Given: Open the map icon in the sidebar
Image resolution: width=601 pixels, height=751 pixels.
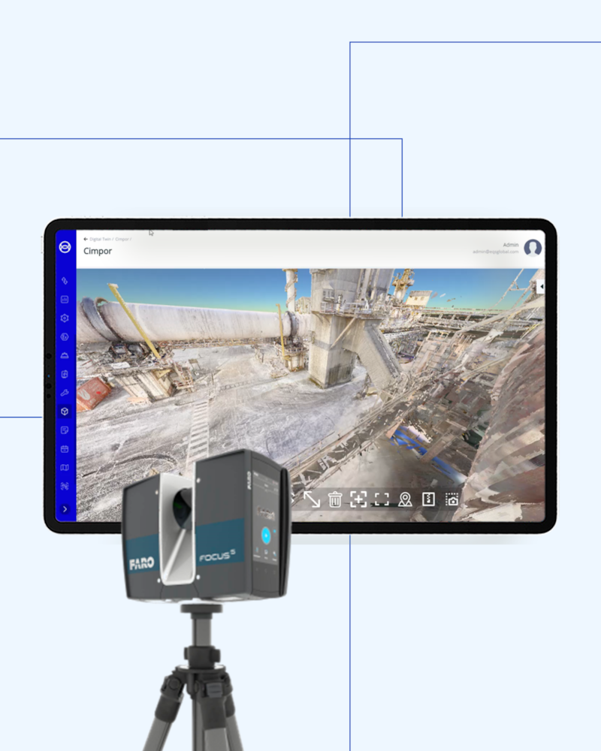Looking at the screenshot, I should [65, 468].
